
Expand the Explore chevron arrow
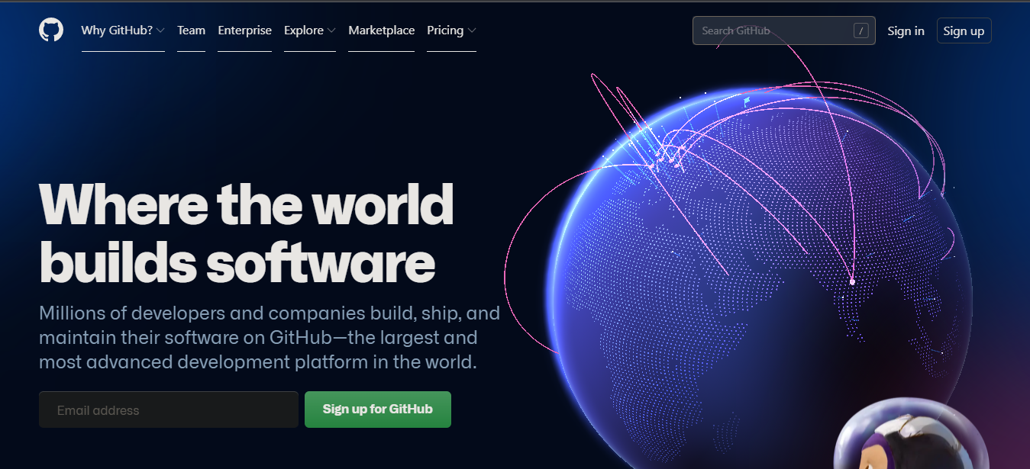point(331,31)
